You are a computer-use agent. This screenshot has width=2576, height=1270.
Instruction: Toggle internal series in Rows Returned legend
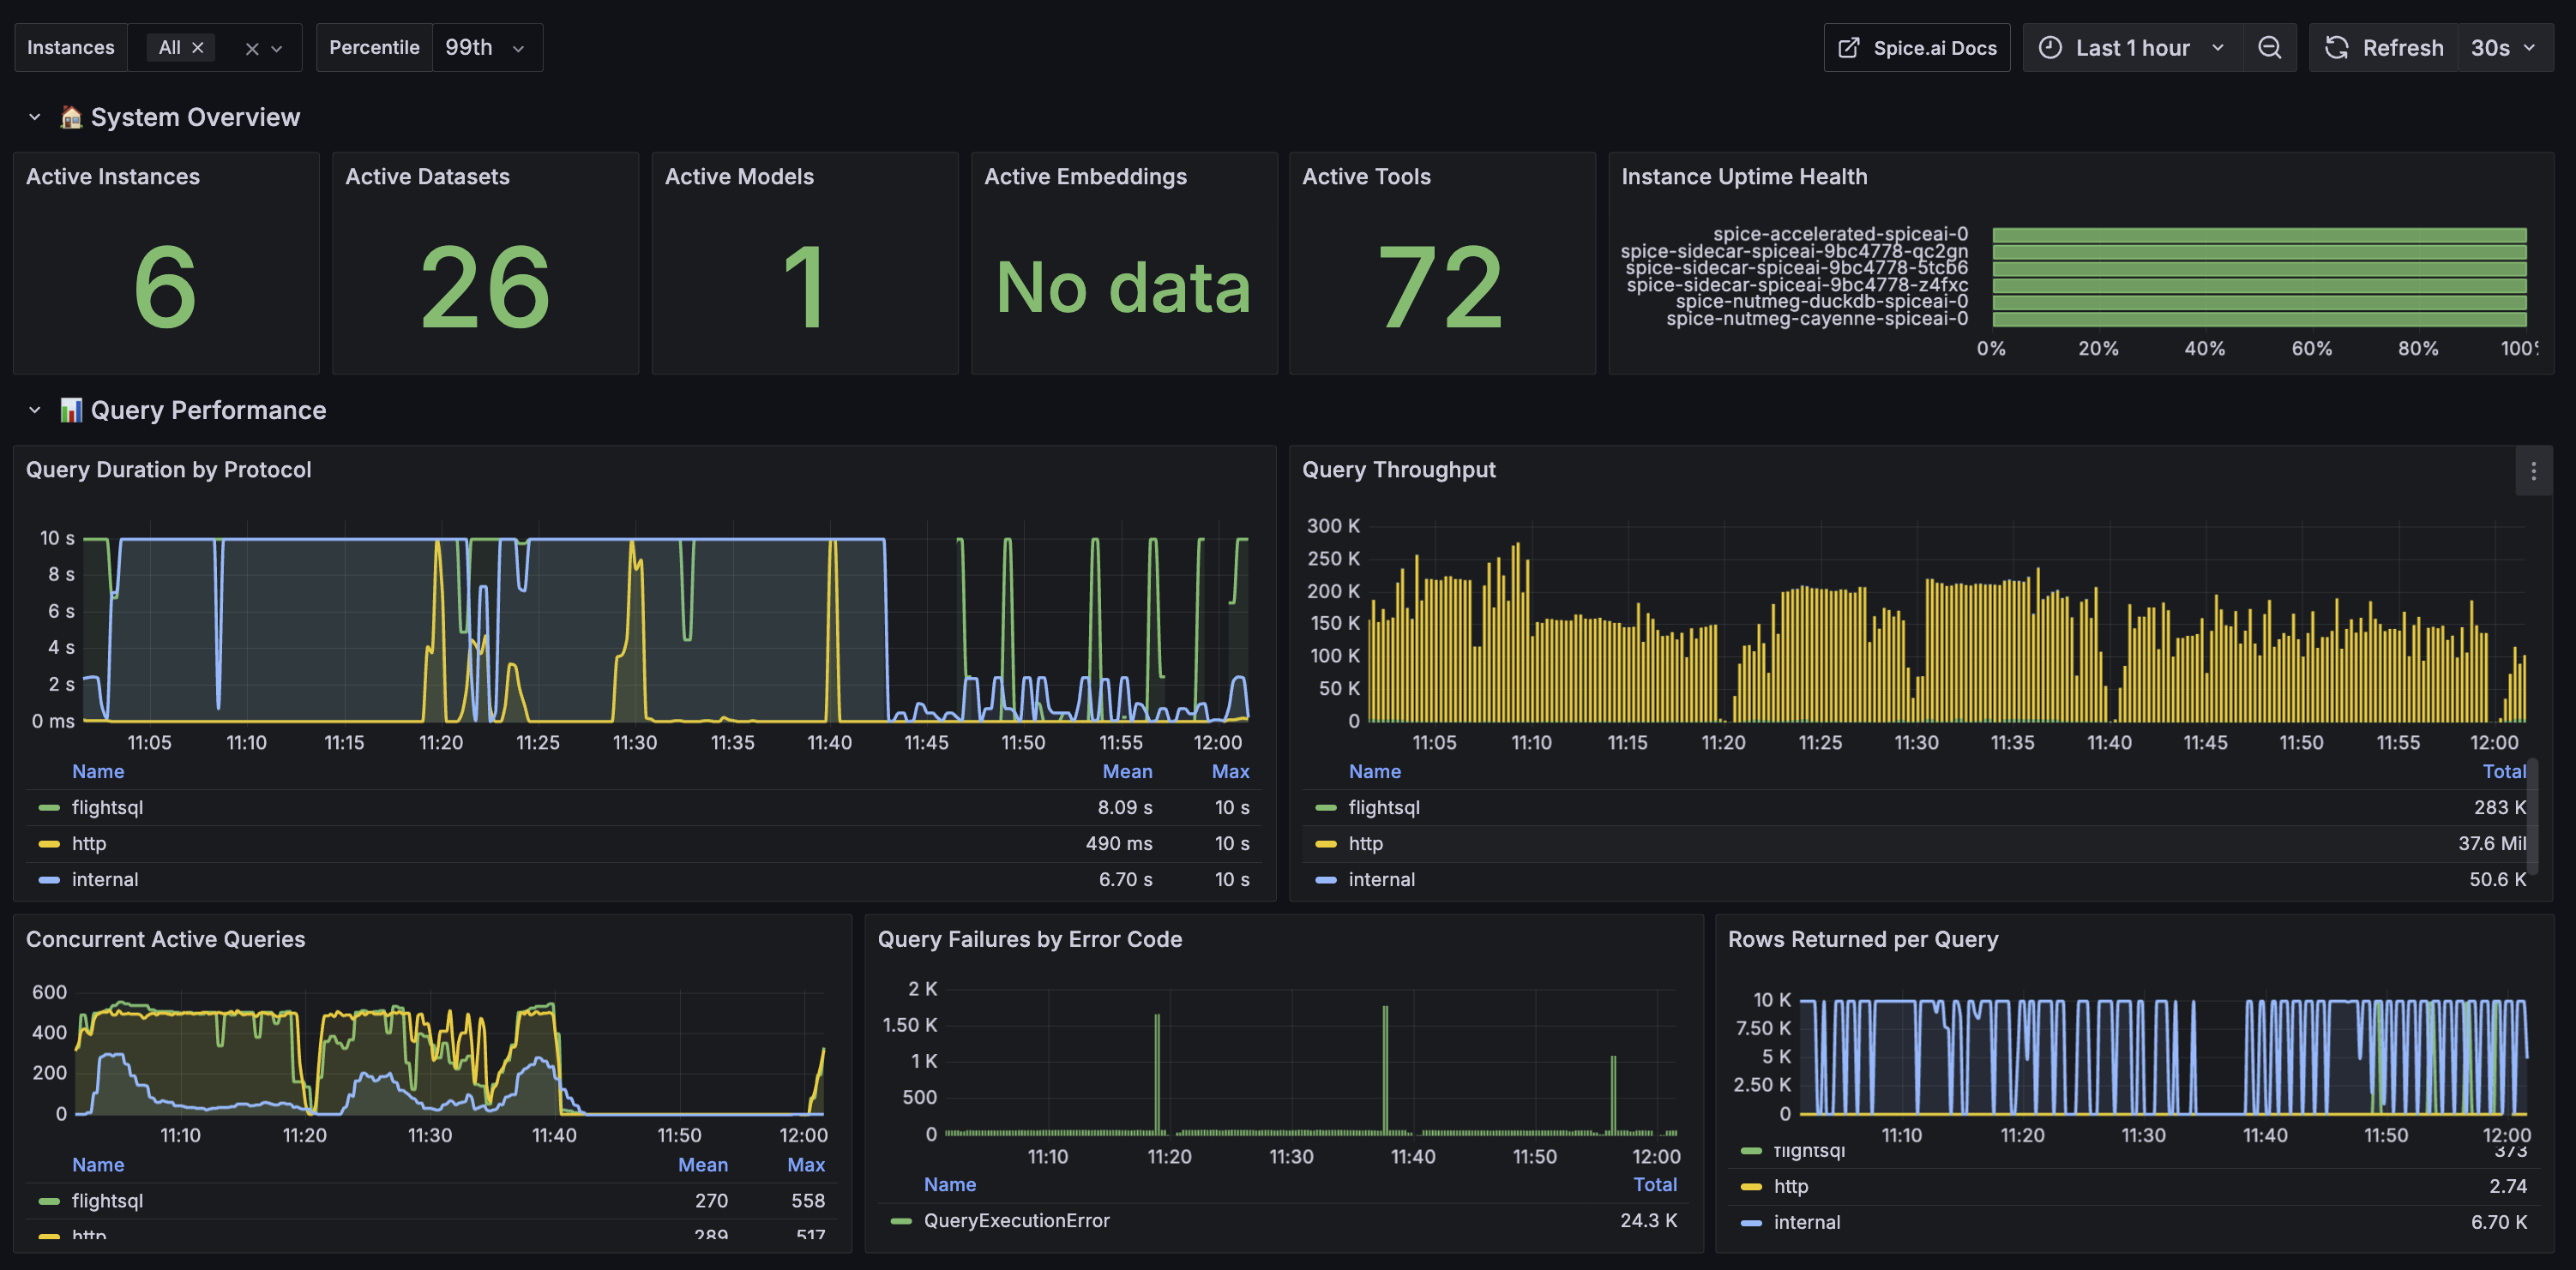[1806, 1222]
